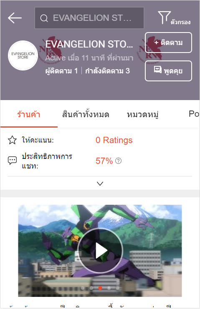
Task: Click the chat bubble icon in พูดคุย button
Action: (157, 70)
